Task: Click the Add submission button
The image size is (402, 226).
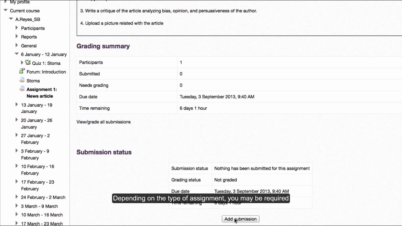Action: [241, 219]
